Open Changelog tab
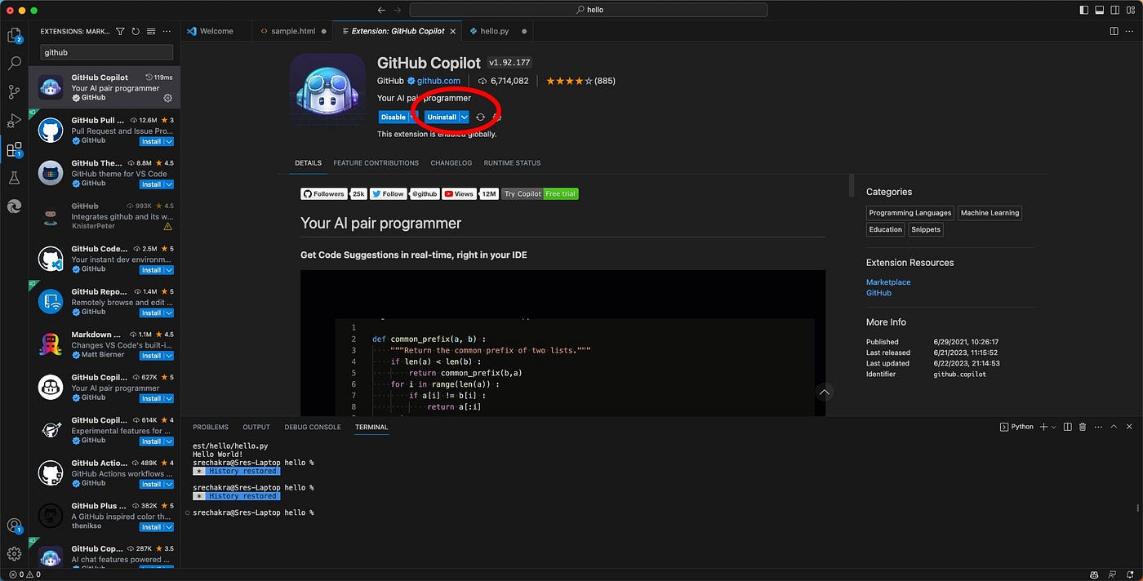 [x=451, y=163]
